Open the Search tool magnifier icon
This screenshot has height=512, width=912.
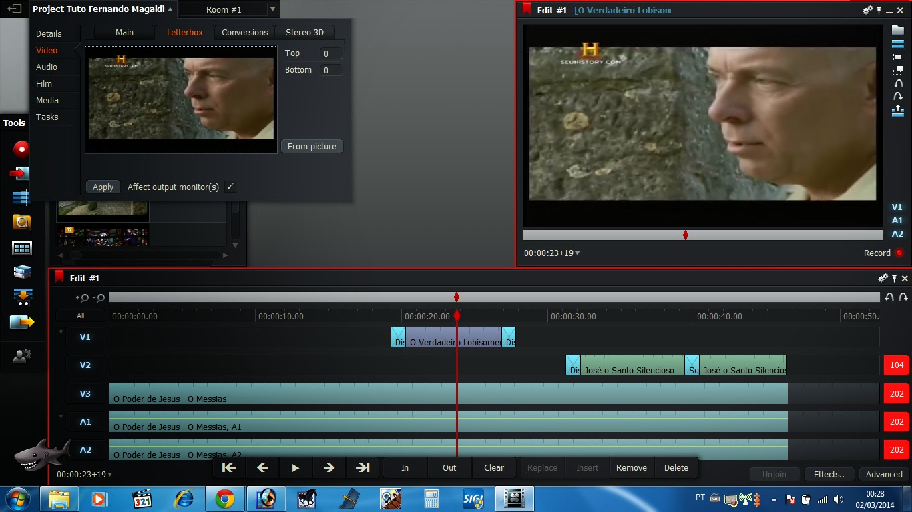click(x=22, y=223)
